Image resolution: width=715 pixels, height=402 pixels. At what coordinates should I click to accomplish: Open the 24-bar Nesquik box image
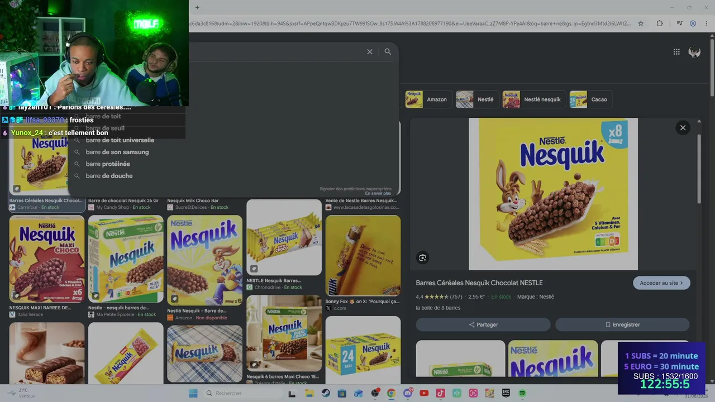(x=363, y=350)
